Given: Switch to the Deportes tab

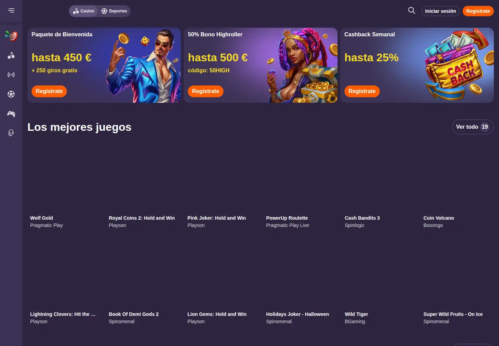Looking at the screenshot, I should pyautogui.click(x=114, y=11).
